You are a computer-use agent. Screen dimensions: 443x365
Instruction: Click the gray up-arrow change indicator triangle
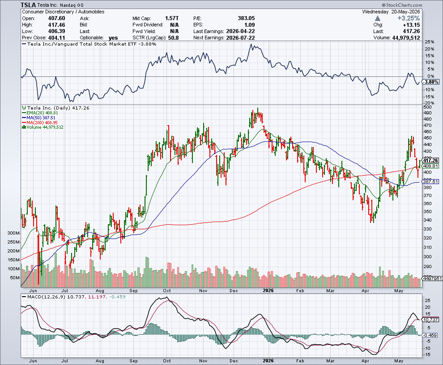point(378,18)
